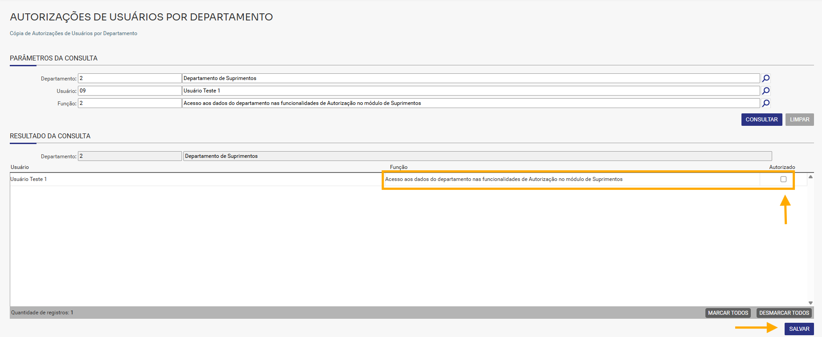Open the Usuário search lookup icon
Image resolution: width=822 pixels, height=337 pixels.
pos(766,91)
